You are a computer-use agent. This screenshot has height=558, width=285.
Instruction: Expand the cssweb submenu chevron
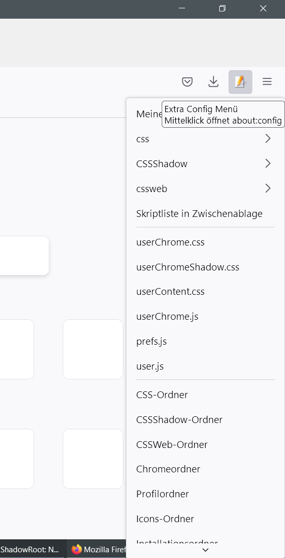pos(268,188)
